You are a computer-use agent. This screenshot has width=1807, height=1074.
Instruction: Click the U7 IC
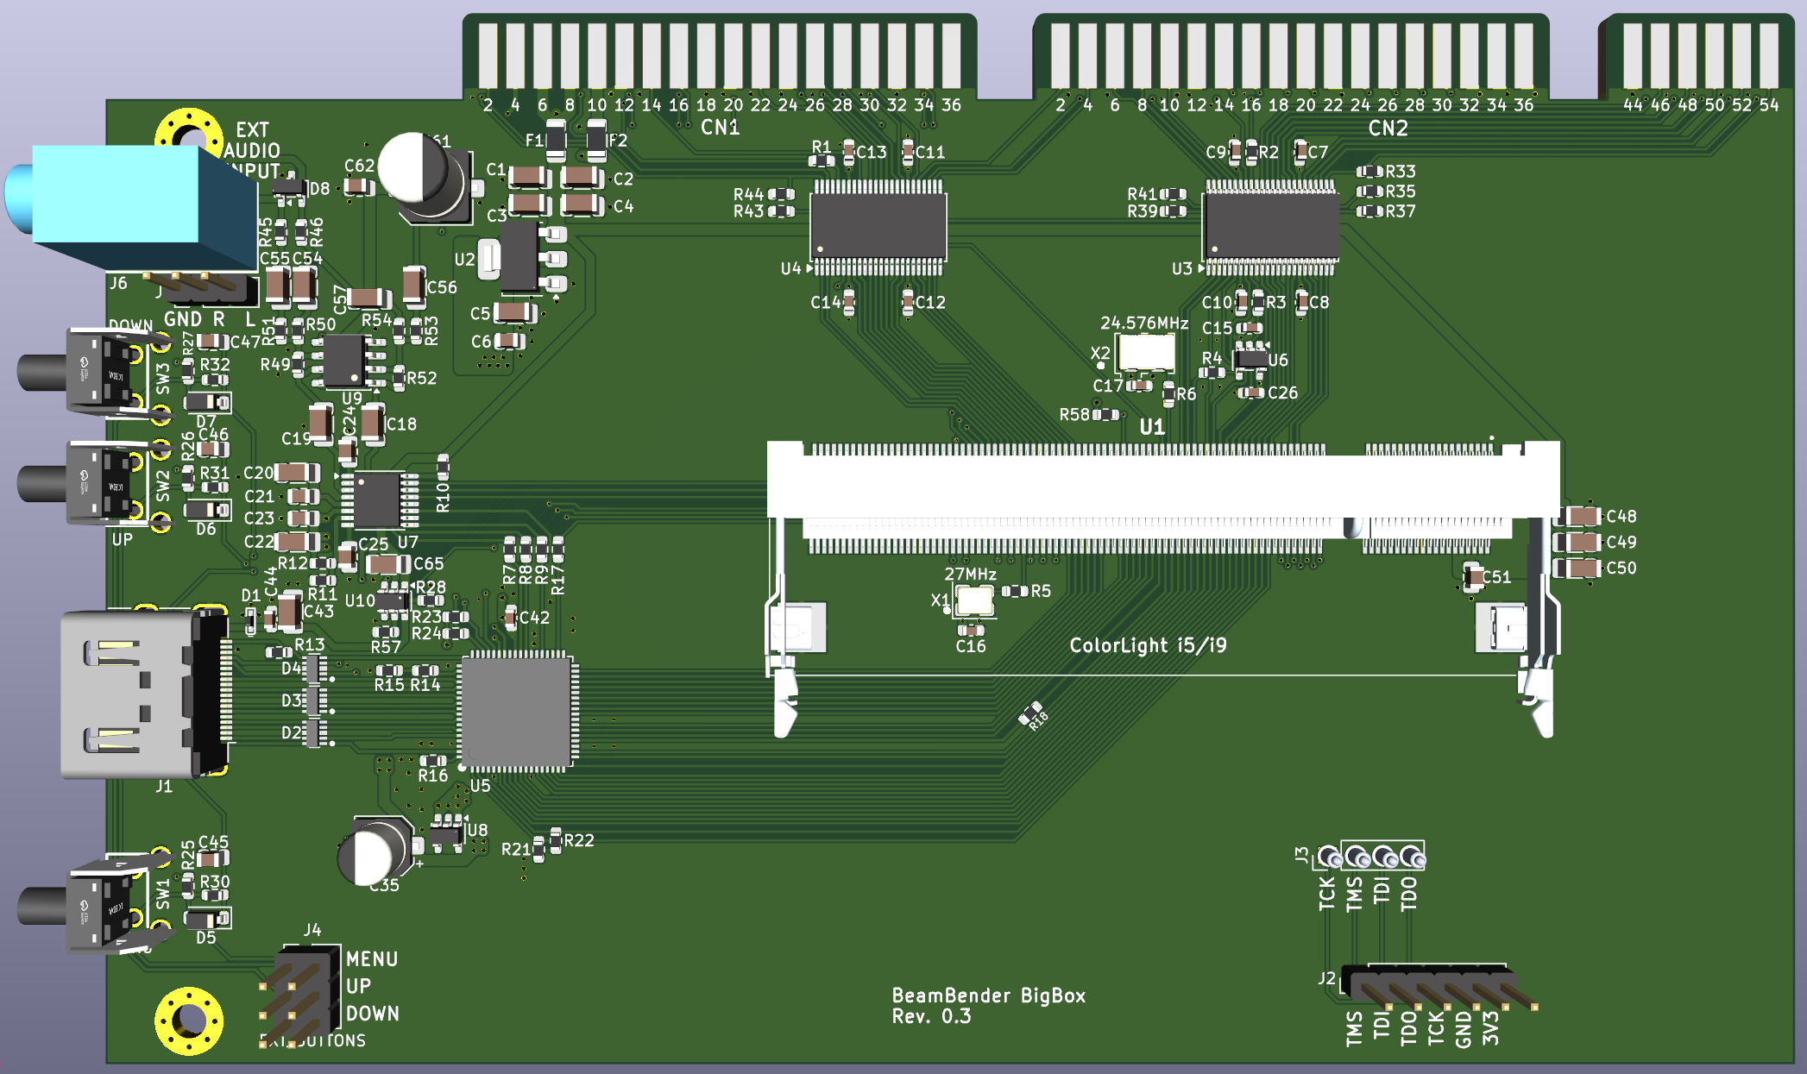point(378,499)
